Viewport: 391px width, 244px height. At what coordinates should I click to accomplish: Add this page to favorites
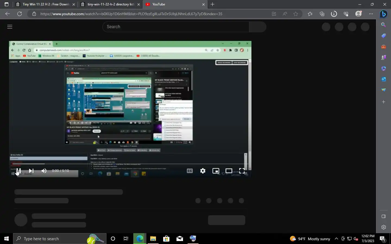(296, 14)
